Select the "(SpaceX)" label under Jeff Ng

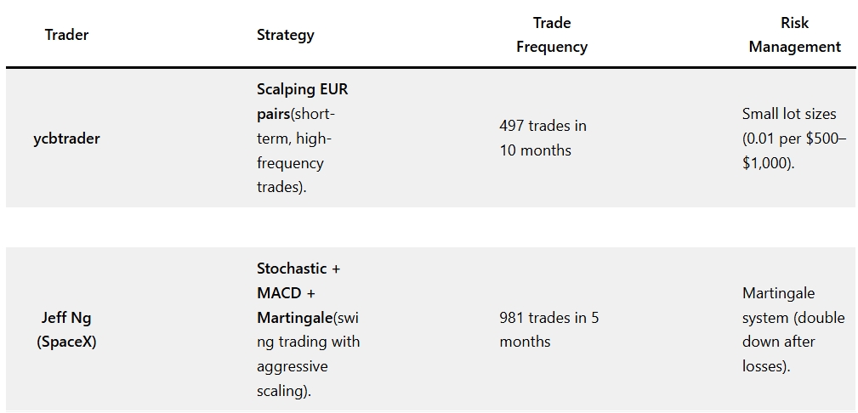tap(66, 342)
